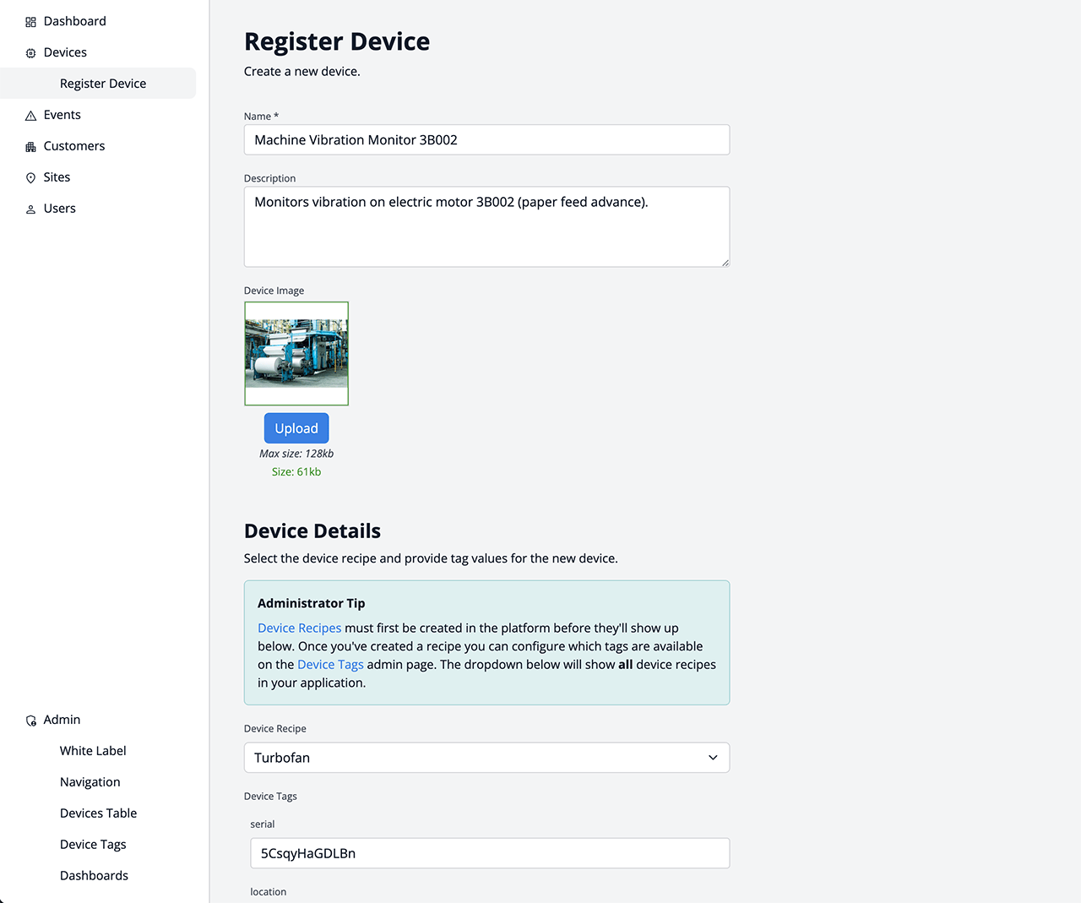Click the Customers building icon
The height and width of the screenshot is (903, 1081).
tap(30, 147)
